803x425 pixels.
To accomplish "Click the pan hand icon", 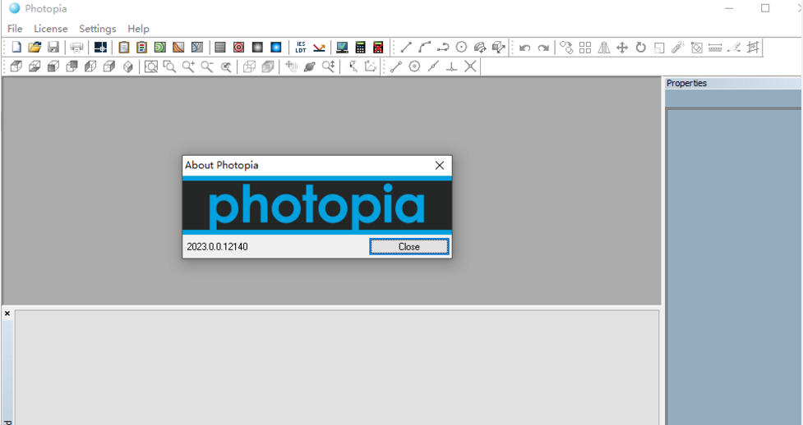I will click(291, 66).
